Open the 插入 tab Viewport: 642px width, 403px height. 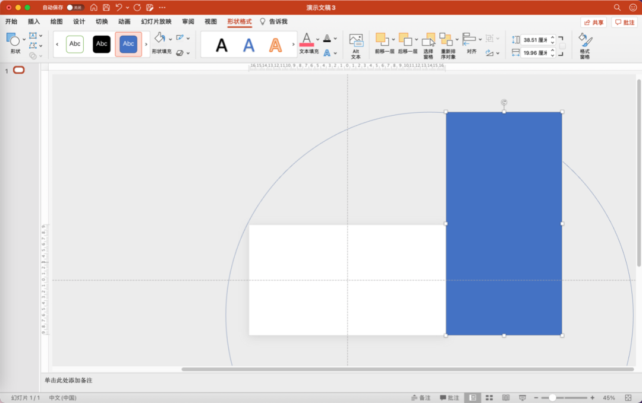click(33, 21)
